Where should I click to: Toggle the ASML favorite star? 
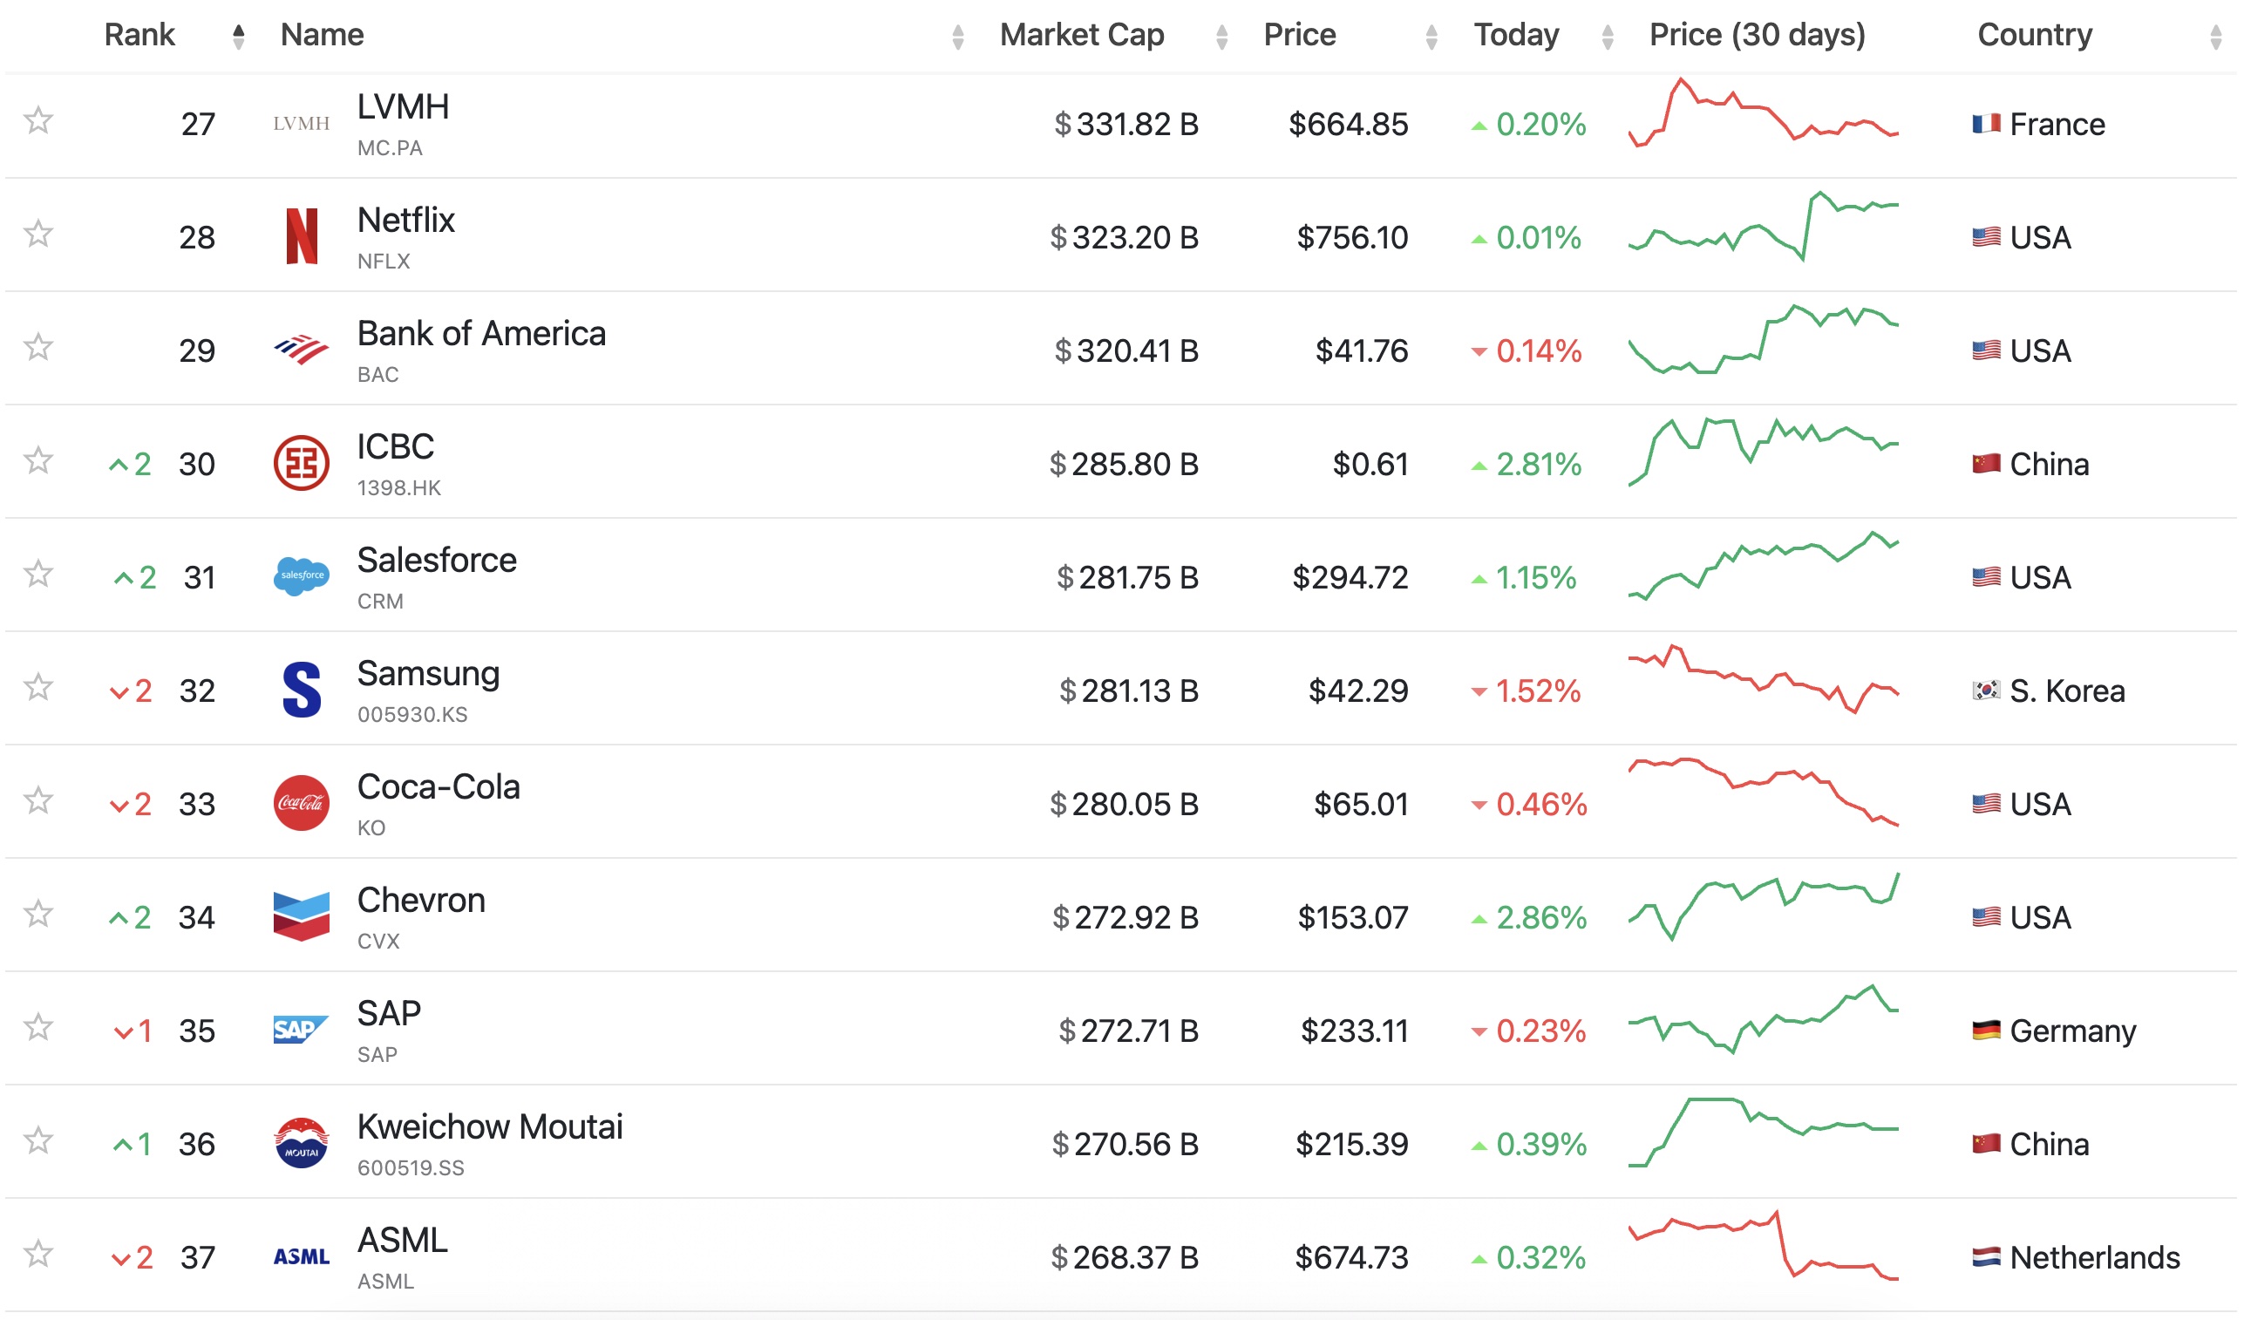[x=38, y=1254]
